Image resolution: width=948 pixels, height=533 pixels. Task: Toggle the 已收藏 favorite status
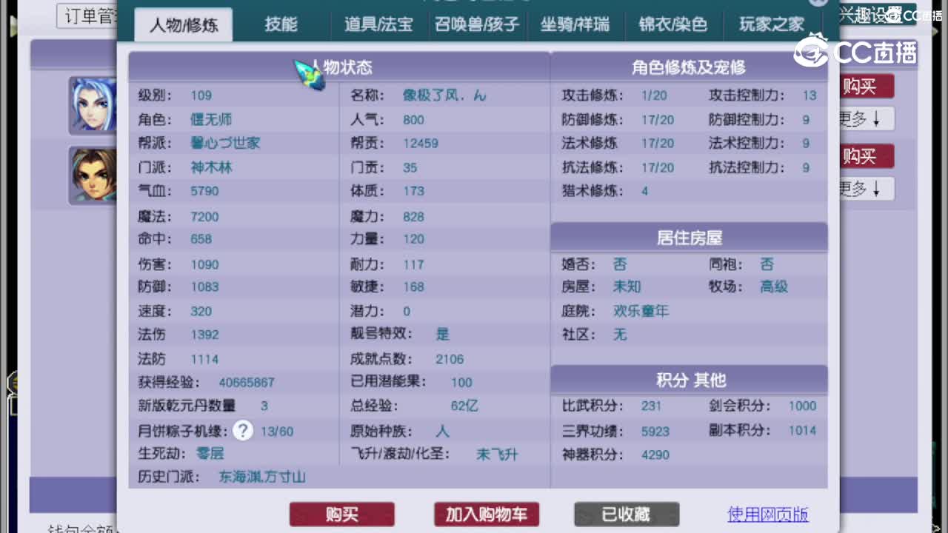coord(626,514)
